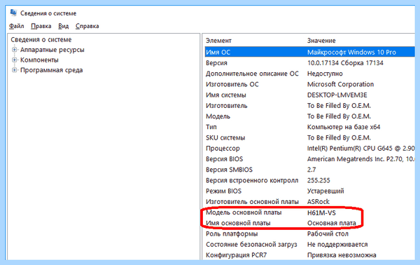Screen dimensions: 420x265
Task: Click the Элемент column header
Action: coord(218,41)
